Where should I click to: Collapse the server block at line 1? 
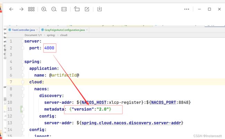click(x=22, y=41)
